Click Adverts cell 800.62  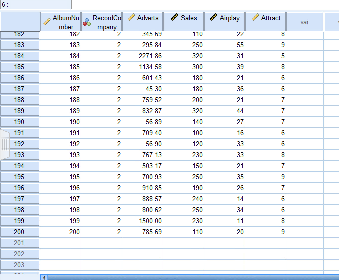click(x=143, y=210)
